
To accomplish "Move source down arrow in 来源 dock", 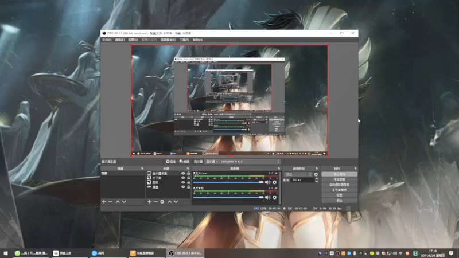I will tap(176, 202).
